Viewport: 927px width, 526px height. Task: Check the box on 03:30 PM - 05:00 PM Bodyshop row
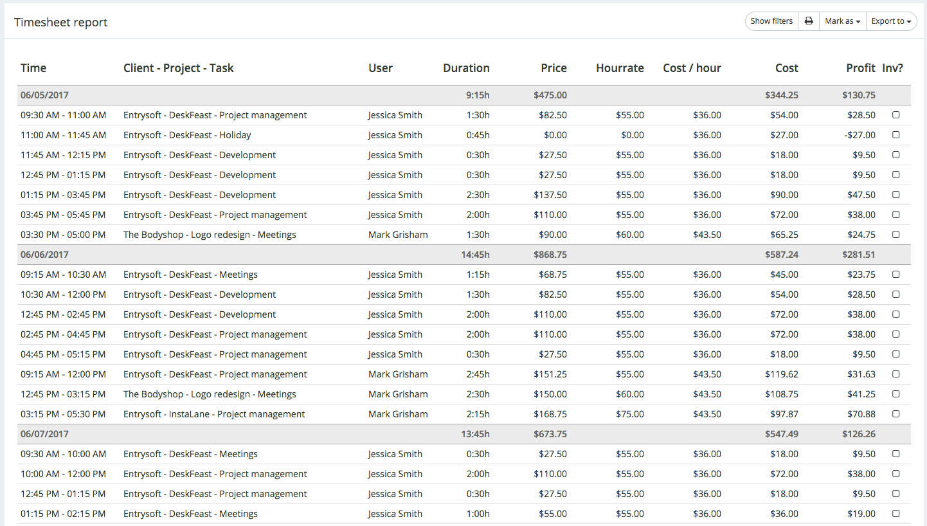click(896, 235)
